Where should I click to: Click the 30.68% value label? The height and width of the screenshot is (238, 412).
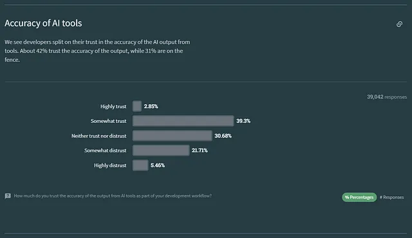tap(223, 136)
